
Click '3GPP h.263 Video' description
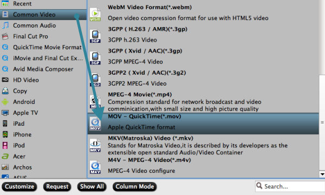132,40
